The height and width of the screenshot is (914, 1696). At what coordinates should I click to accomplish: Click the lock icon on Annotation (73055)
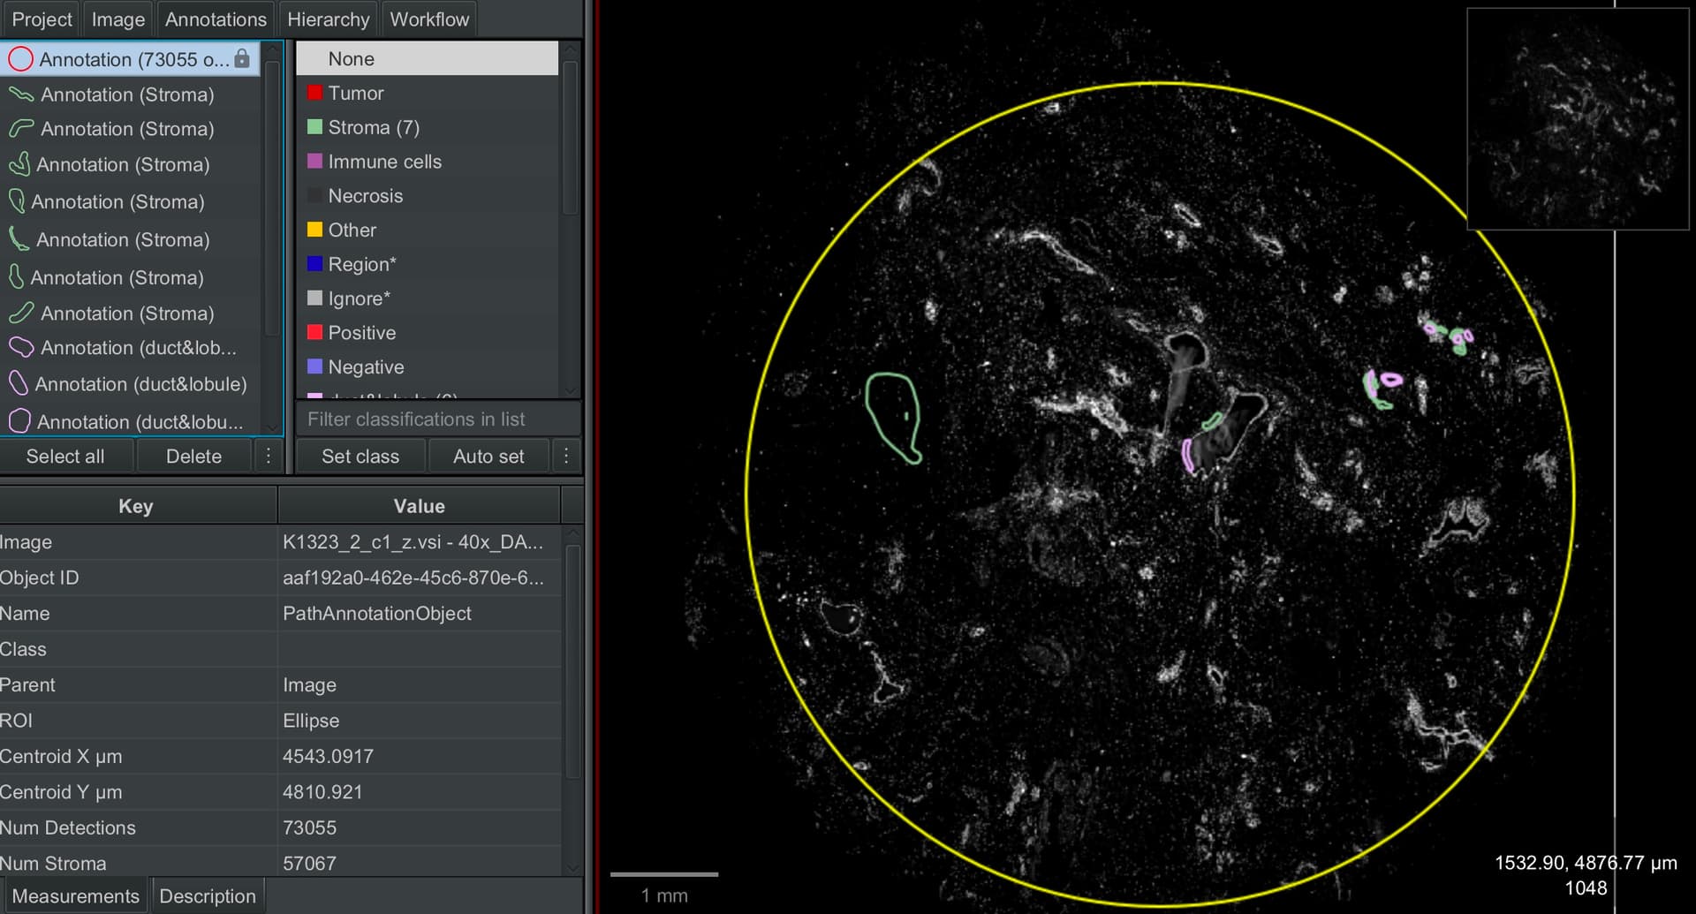[x=244, y=59]
